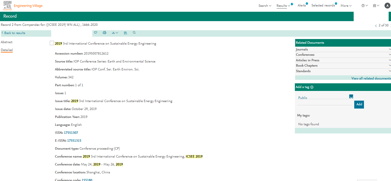
Task: Click the Part number 1 of 1 link
Action: coord(79,85)
